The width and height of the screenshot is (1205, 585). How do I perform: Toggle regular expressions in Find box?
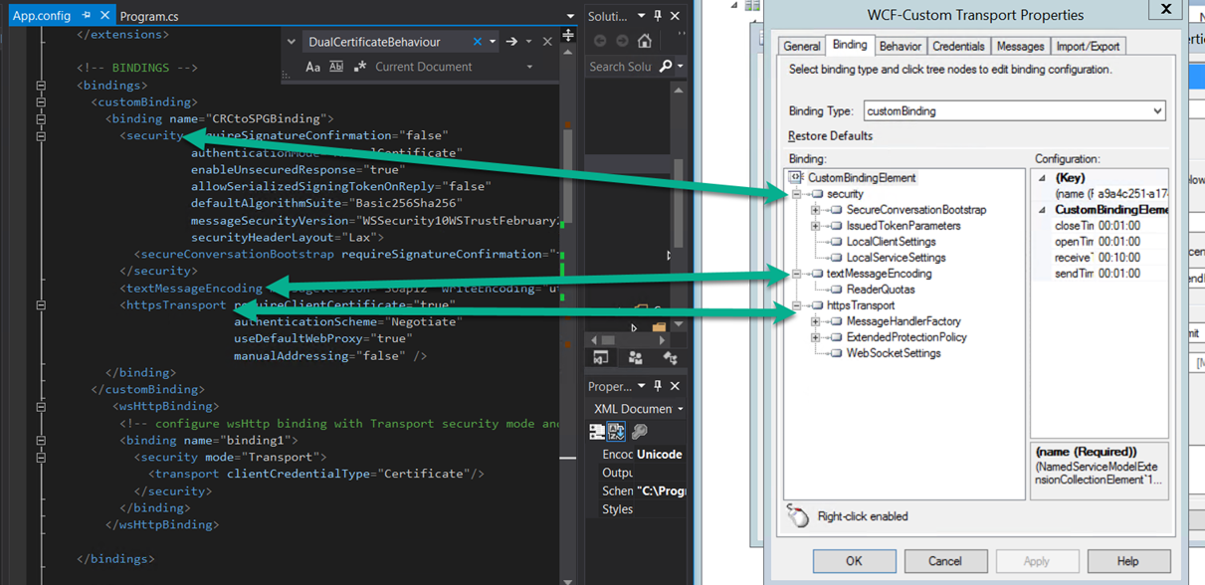(359, 67)
